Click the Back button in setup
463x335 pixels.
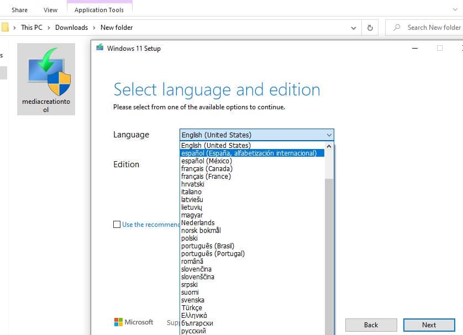371,325
